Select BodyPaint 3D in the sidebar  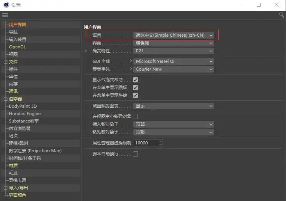pyautogui.click(x=23, y=106)
